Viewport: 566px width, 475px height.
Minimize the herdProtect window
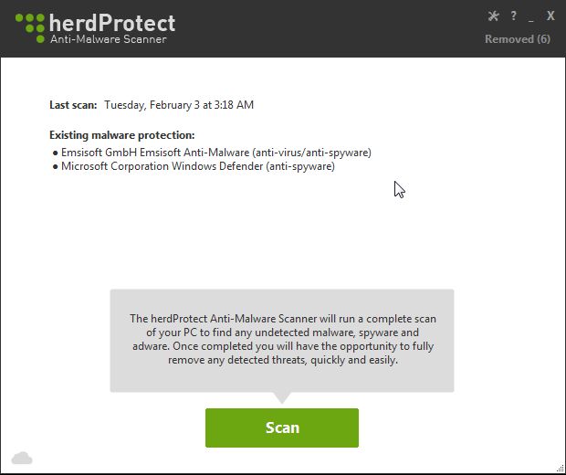tap(531, 16)
